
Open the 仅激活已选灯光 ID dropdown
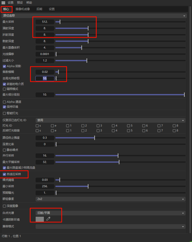110,120
